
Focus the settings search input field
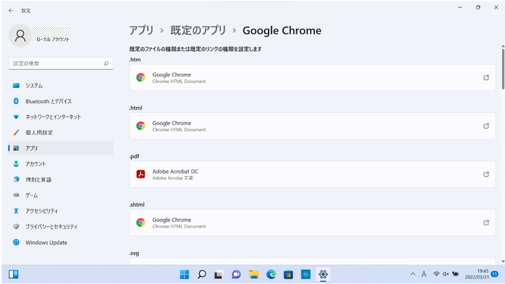(61, 63)
